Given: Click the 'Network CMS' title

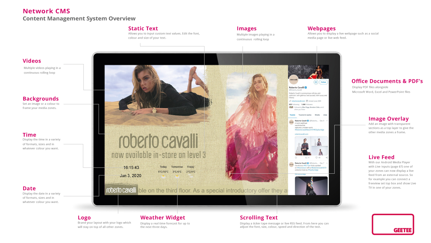Looking at the screenshot, I should pyautogui.click(x=46, y=11).
